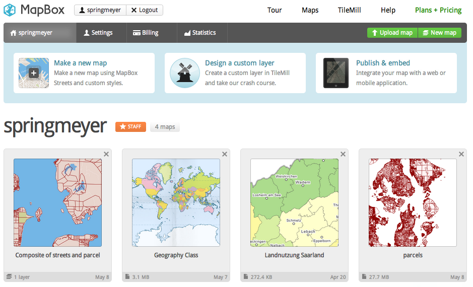Screen dimensions: 473x287
Task: Click the springmeyer page heading
Action: [55, 126]
